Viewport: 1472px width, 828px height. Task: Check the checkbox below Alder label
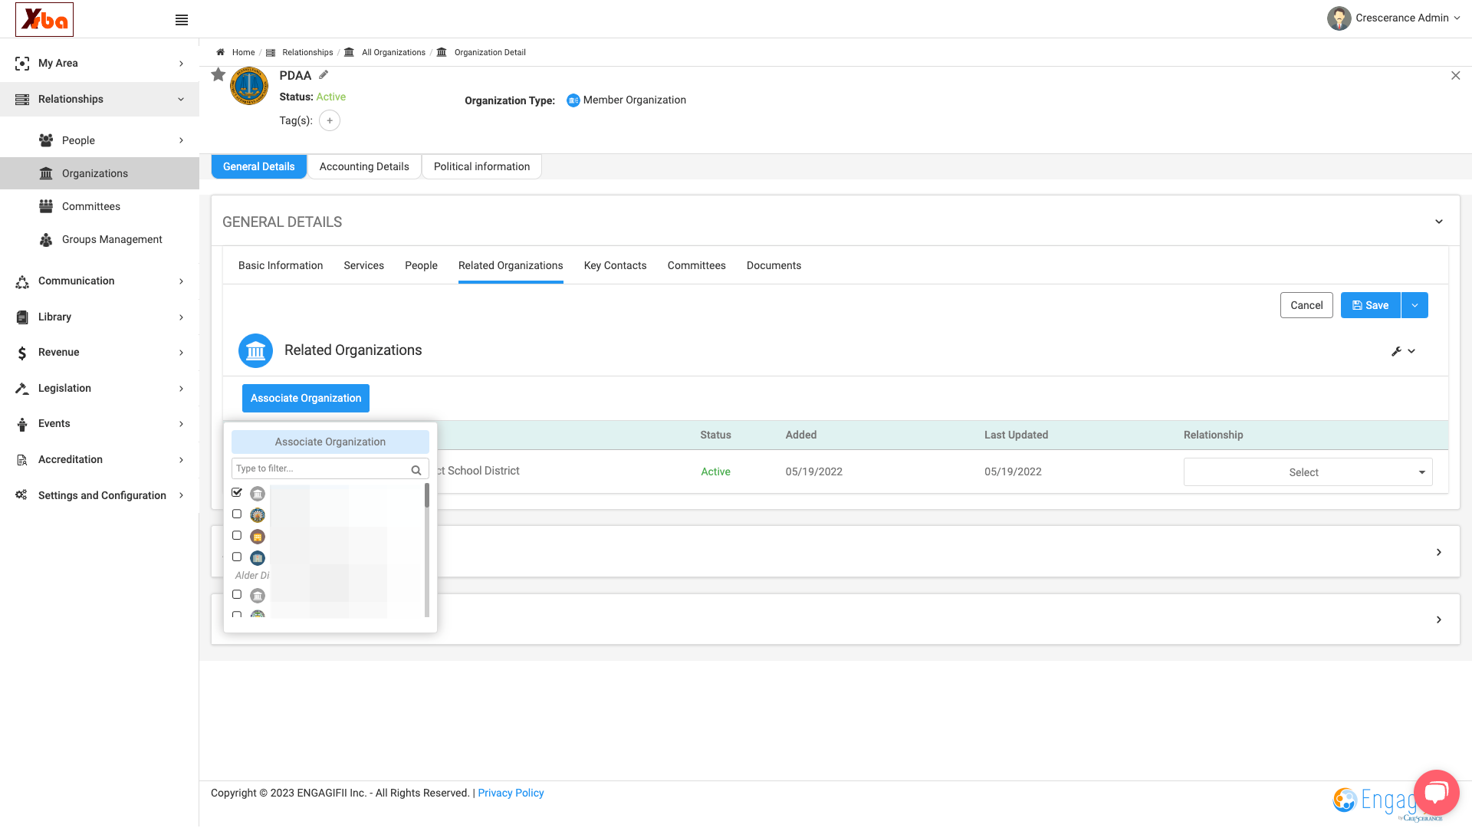coord(237,594)
